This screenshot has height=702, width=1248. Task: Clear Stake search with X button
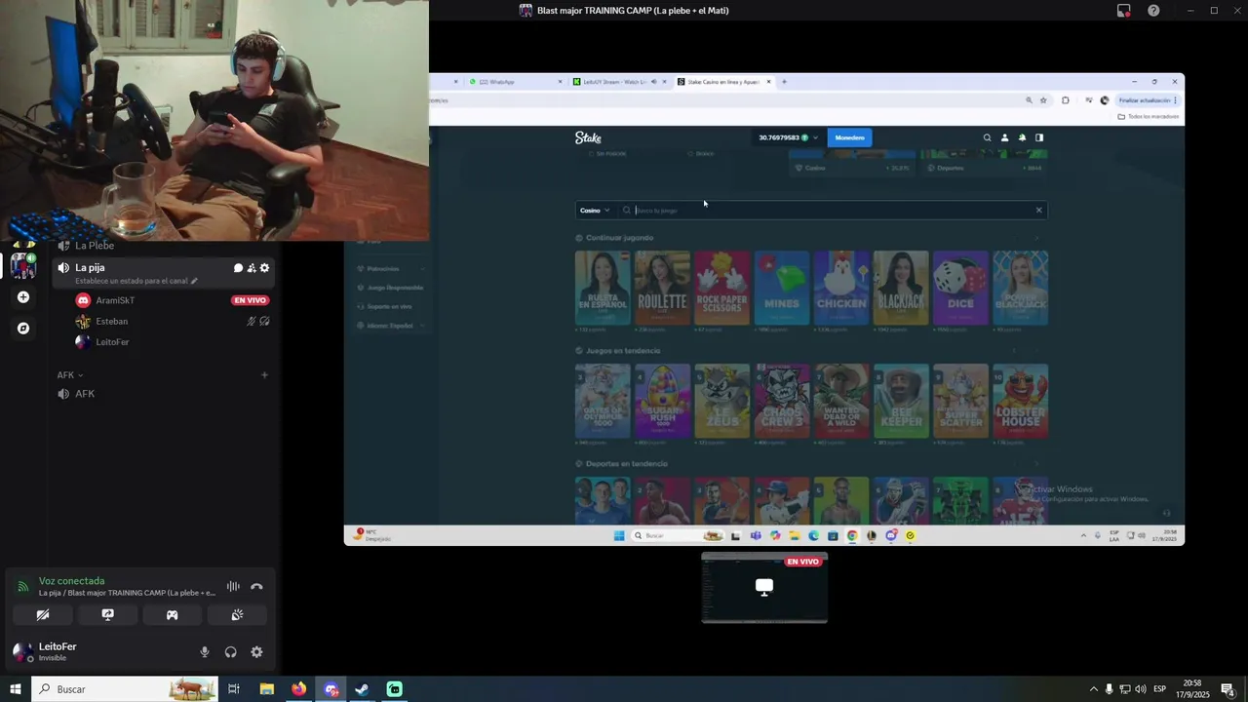pyautogui.click(x=1038, y=211)
